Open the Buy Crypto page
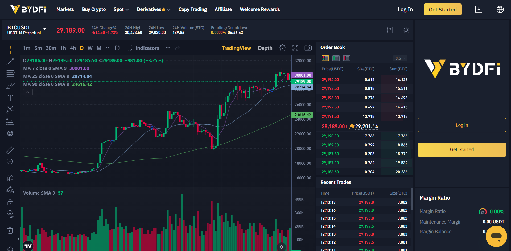The image size is (511, 251). pos(94,9)
